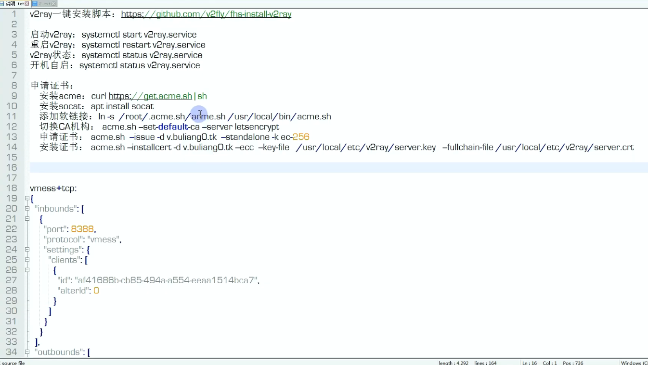Click "--standalone" on line 13

point(244,137)
